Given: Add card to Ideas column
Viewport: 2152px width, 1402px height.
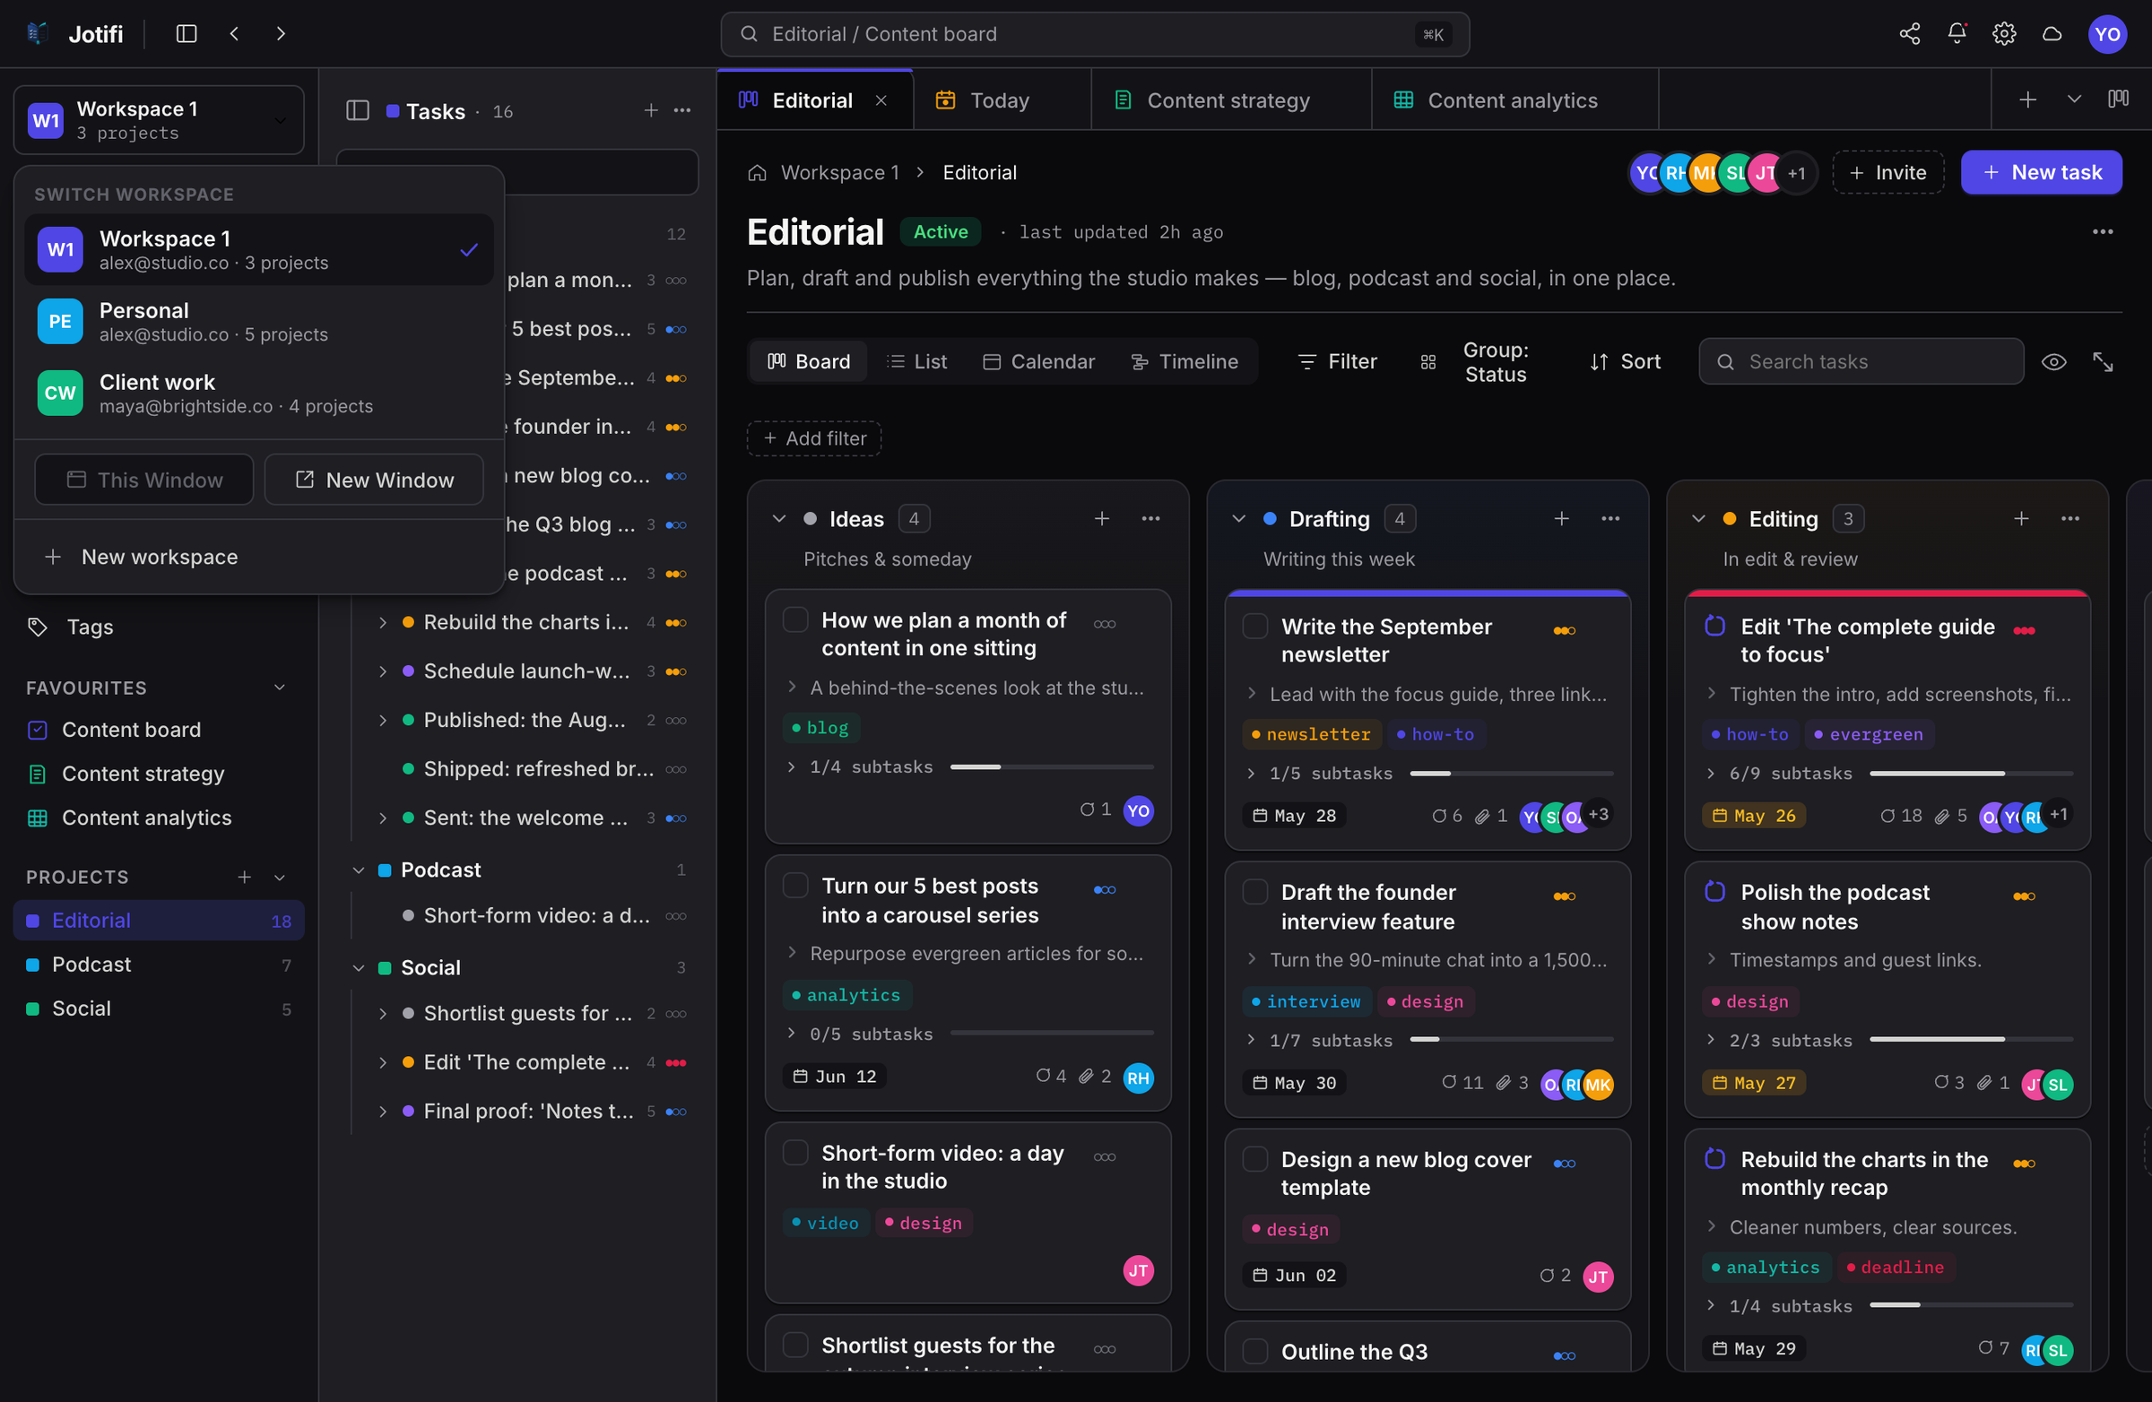Looking at the screenshot, I should click(1101, 519).
